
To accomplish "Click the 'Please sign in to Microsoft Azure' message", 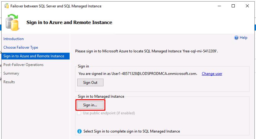I will tap(146, 51).
